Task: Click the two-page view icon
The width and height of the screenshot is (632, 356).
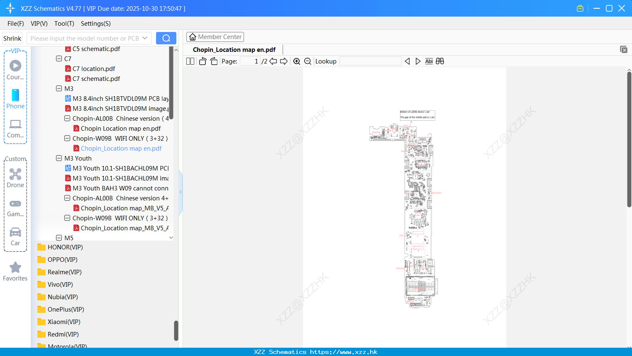Action: pyautogui.click(x=190, y=61)
